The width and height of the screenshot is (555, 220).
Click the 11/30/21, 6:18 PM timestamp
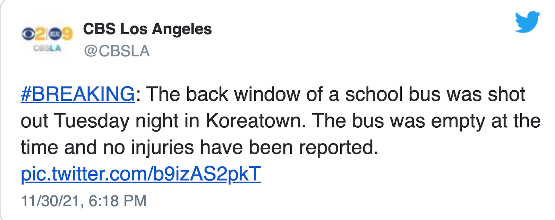pos(84,201)
